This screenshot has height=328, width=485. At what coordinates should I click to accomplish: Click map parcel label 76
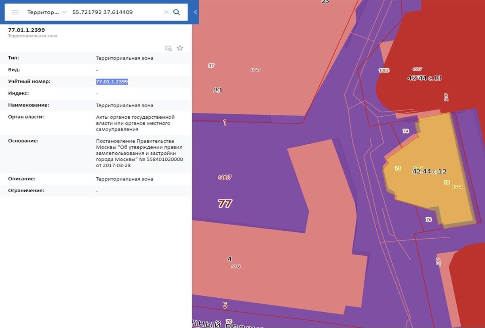tap(429, 219)
